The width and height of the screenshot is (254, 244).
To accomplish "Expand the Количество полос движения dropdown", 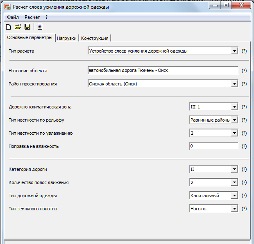I will 234,182.
